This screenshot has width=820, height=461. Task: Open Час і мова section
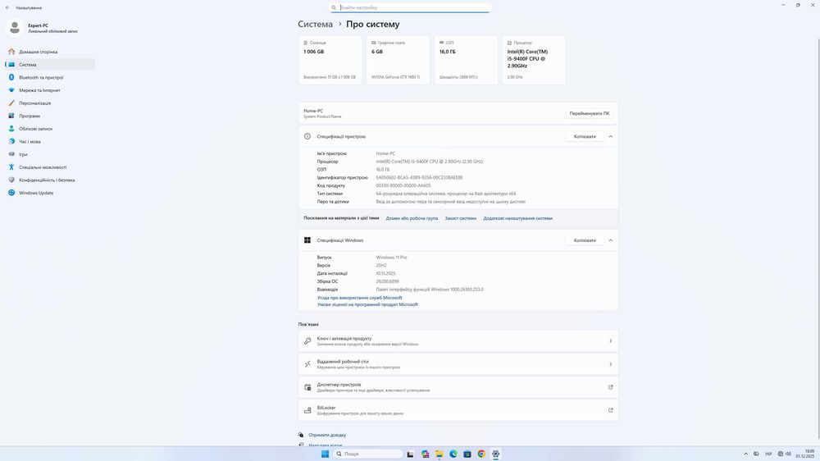click(50, 141)
